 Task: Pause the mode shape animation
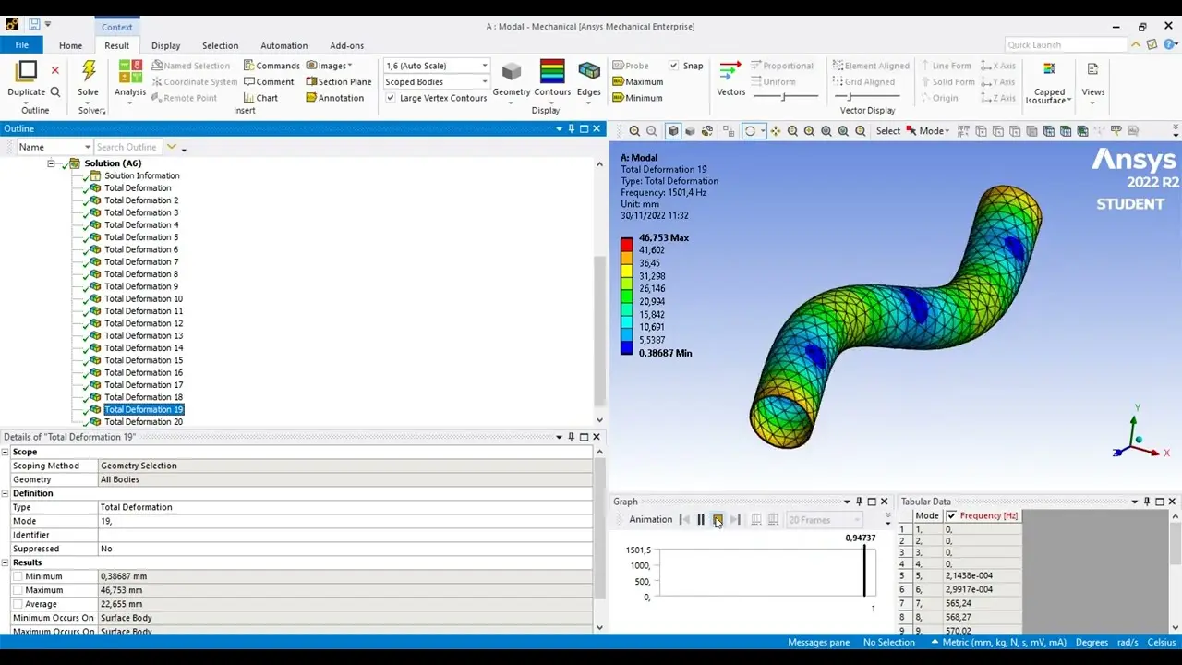tap(701, 520)
